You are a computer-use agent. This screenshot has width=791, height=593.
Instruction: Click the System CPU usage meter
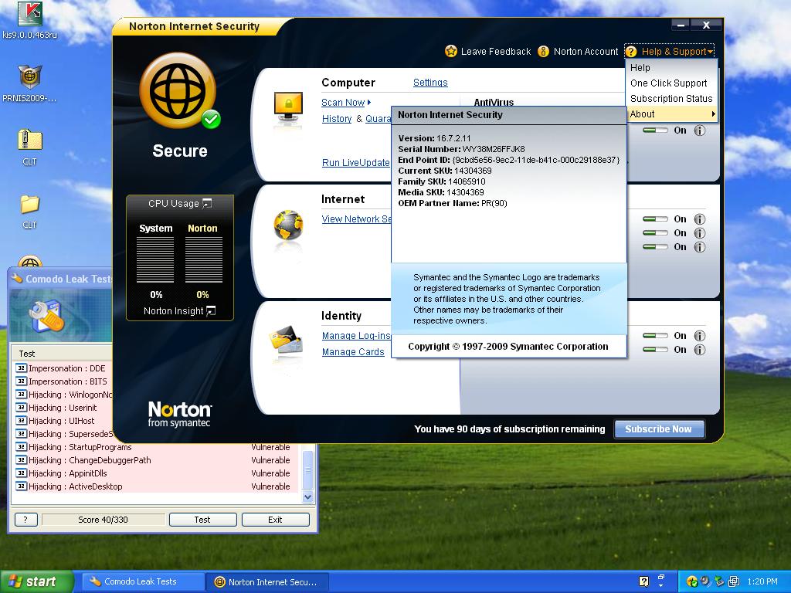tap(155, 259)
